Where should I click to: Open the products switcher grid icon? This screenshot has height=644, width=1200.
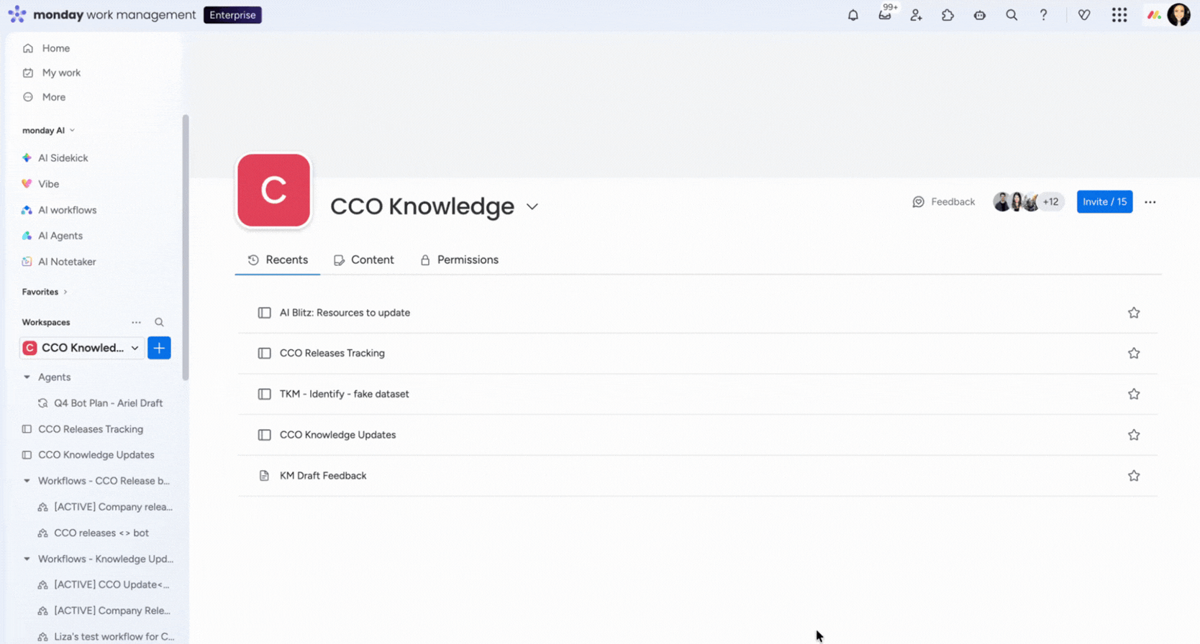(x=1119, y=15)
